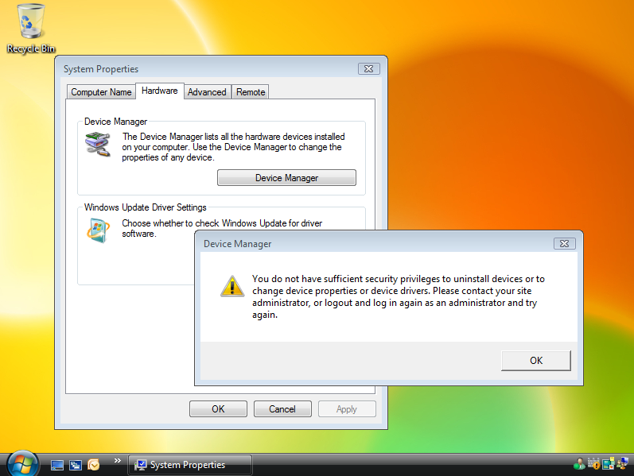634x476 pixels.
Task: Close the Device Manager warning dialog
Action: (x=565, y=244)
